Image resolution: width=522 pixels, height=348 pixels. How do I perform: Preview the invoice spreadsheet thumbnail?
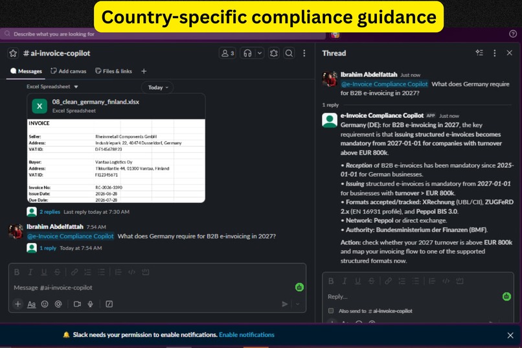pyautogui.click(x=116, y=161)
